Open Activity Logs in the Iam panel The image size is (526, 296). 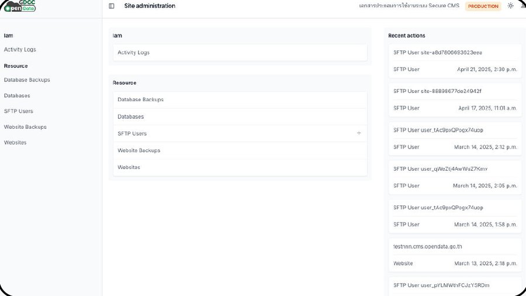(x=240, y=52)
